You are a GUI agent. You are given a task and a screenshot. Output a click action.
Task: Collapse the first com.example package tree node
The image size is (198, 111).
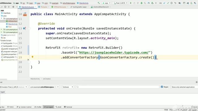click(2, 18)
